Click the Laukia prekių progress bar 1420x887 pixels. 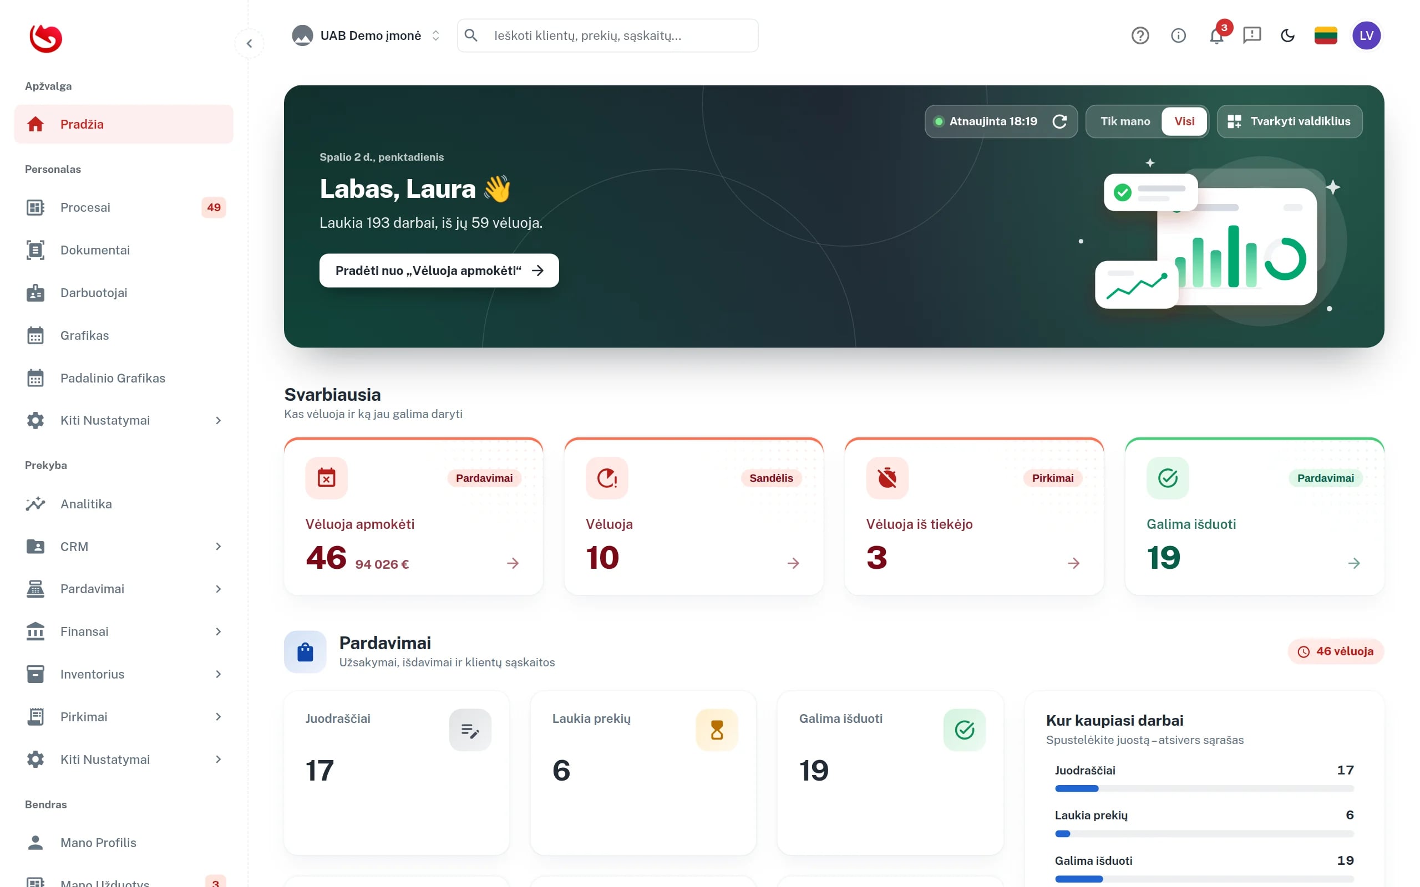[1204, 834]
